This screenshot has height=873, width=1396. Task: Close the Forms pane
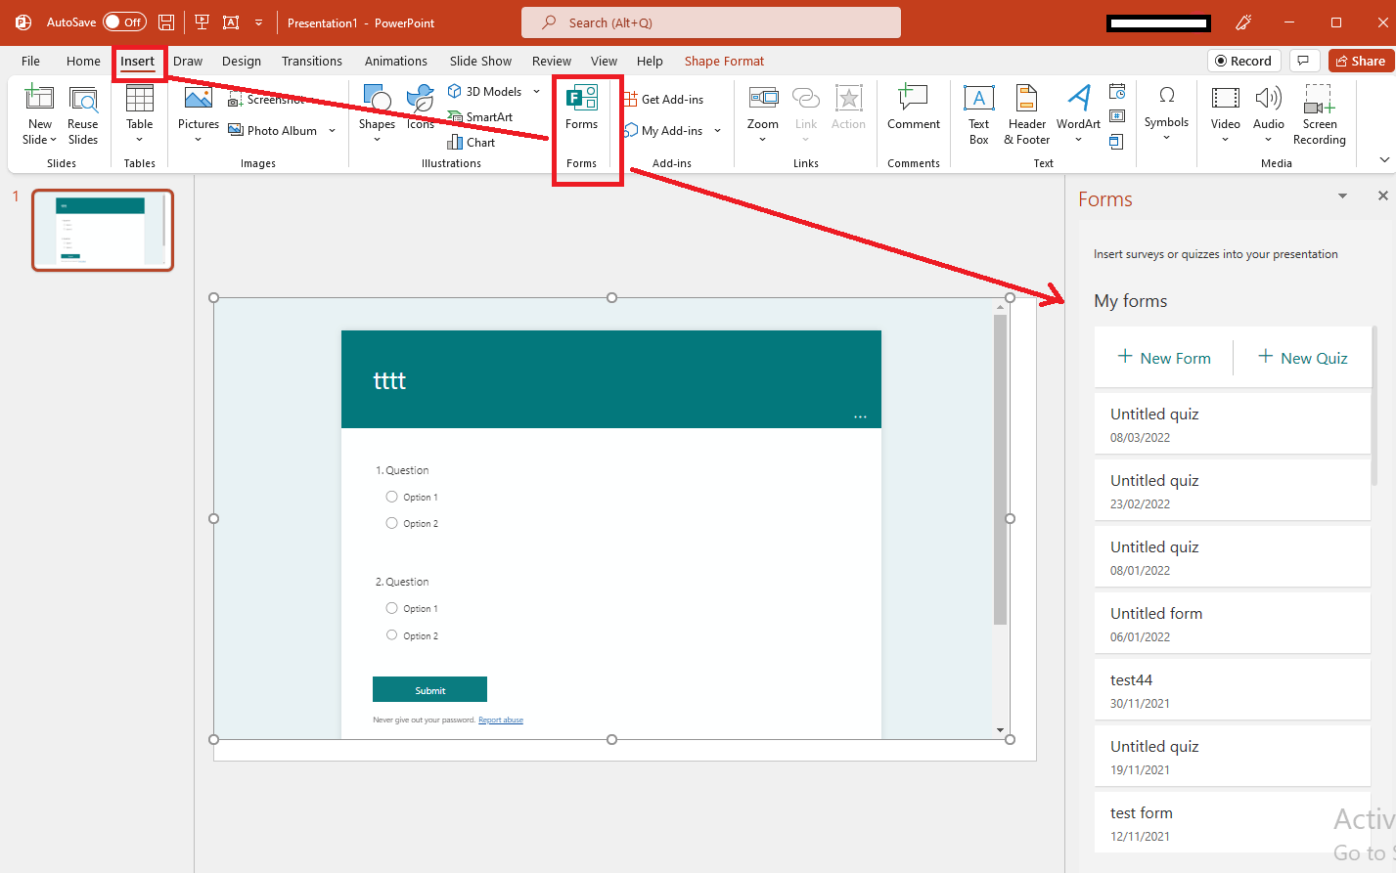tap(1382, 196)
